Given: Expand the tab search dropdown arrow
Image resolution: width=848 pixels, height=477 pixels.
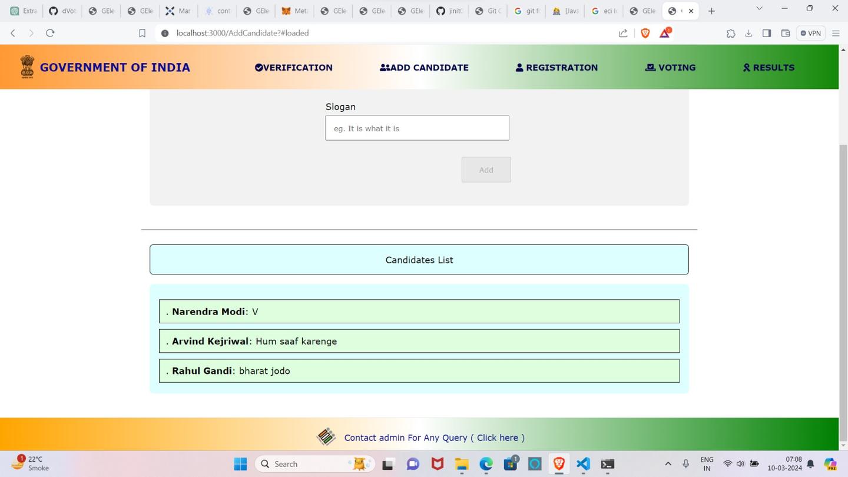Looking at the screenshot, I should tap(759, 8).
